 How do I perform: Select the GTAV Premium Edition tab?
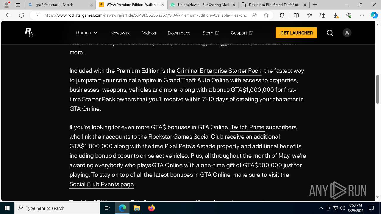coord(132,5)
